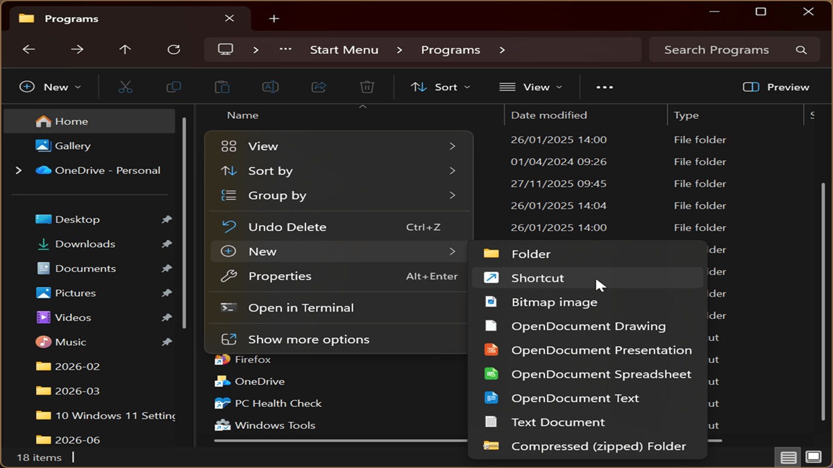Image resolution: width=833 pixels, height=468 pixels.
Task: Go up one folder level
Action: (125, 49)
